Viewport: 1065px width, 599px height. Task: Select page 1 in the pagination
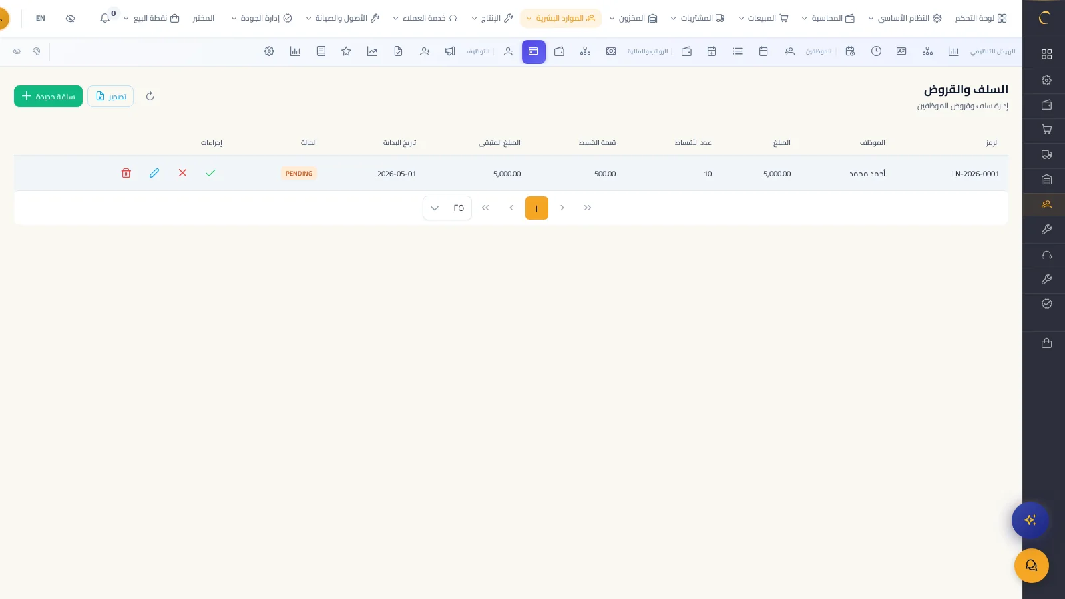(536, 208)
